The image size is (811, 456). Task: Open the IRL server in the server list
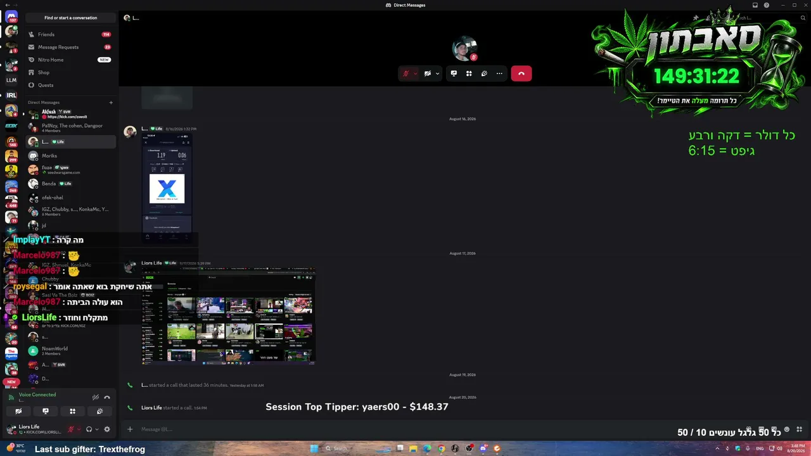coord(11,95)
